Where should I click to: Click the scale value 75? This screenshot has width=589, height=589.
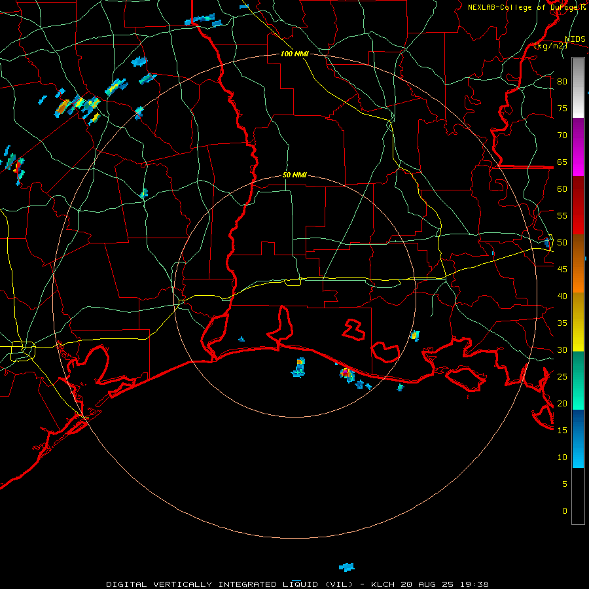(x=562, y=109)
